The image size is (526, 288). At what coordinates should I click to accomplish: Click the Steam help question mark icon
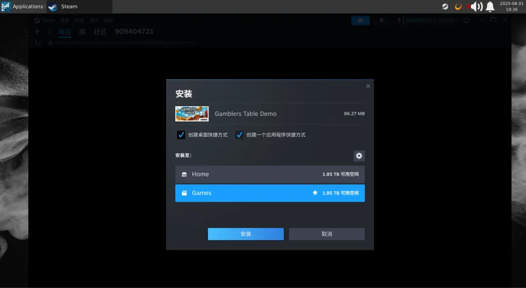398,20
